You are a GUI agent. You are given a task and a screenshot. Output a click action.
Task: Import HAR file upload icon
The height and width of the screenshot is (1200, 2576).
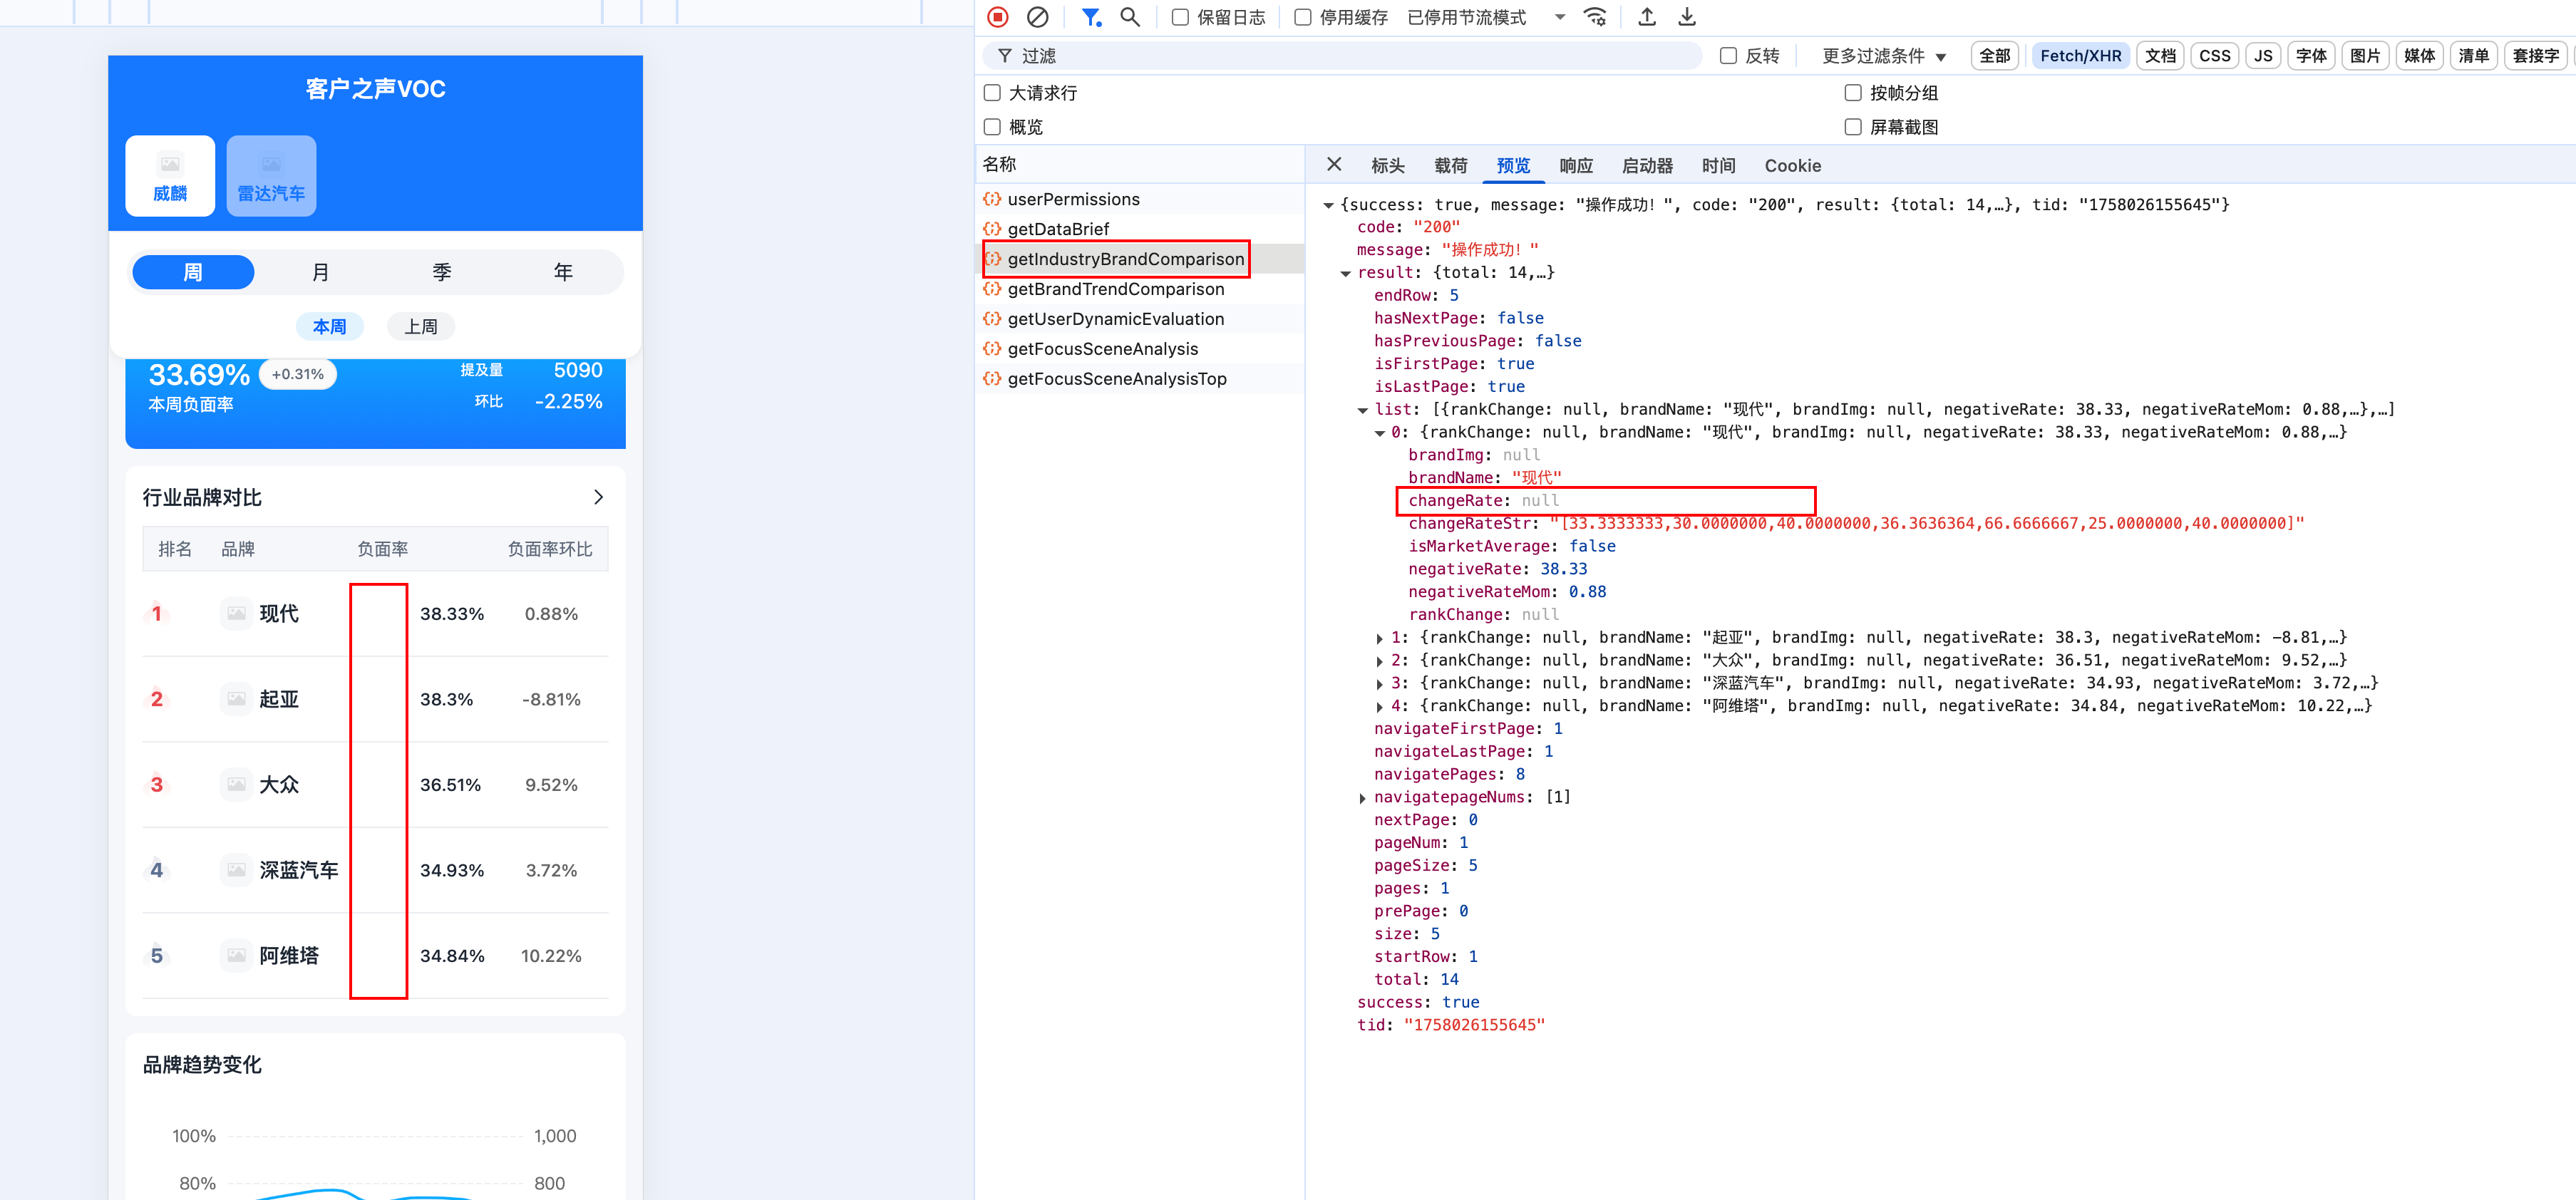click(1647, 17)
